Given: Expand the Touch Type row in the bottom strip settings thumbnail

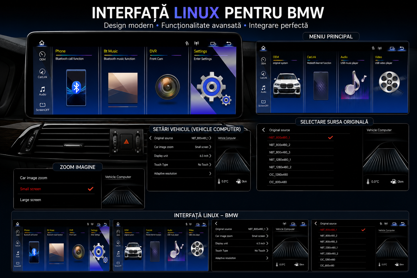Looking at the screenshot, I should (x=242, y=251).
